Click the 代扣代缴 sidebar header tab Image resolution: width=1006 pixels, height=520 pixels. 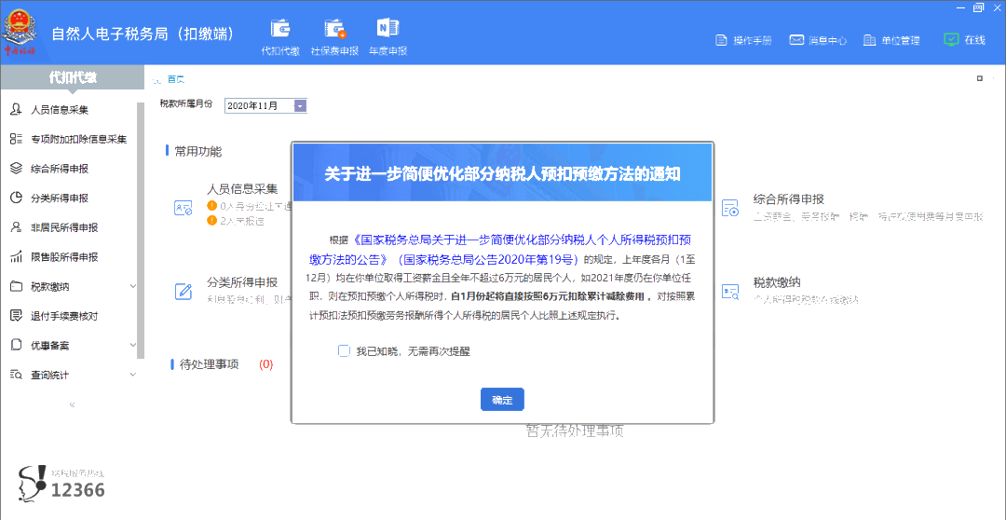point(73,77)
